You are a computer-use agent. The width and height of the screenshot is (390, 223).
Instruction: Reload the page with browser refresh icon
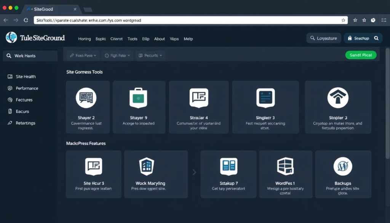(x=26, y=20)
